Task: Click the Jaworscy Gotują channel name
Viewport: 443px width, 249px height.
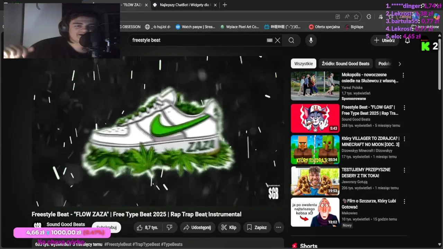Action: [354, 182]
